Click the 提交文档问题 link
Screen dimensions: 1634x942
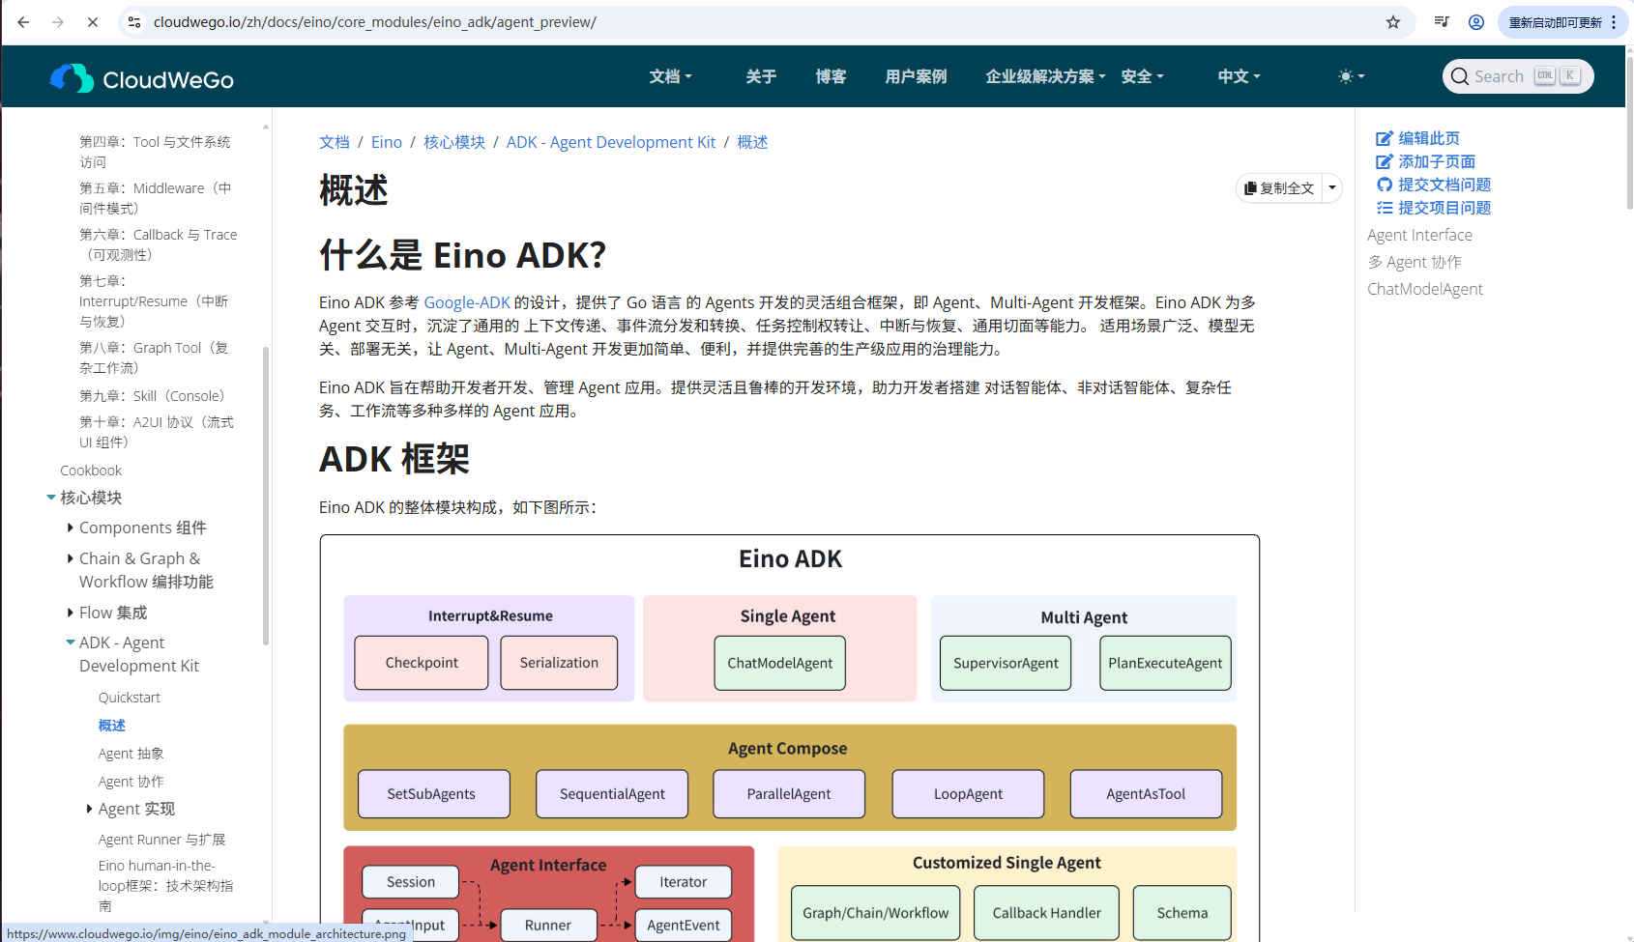tap(1444, 185)
